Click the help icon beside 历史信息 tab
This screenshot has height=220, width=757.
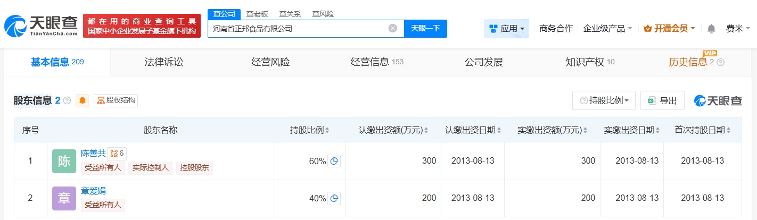(721, 62)
